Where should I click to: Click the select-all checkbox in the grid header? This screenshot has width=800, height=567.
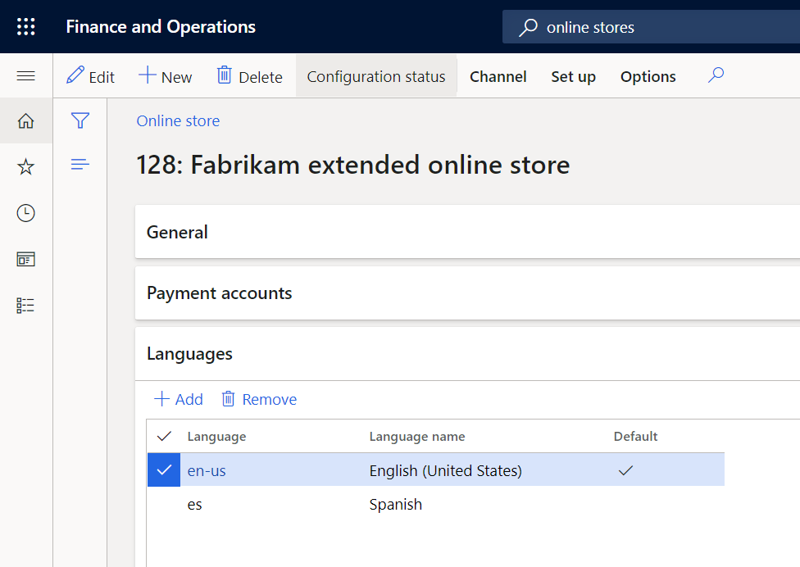163,437
